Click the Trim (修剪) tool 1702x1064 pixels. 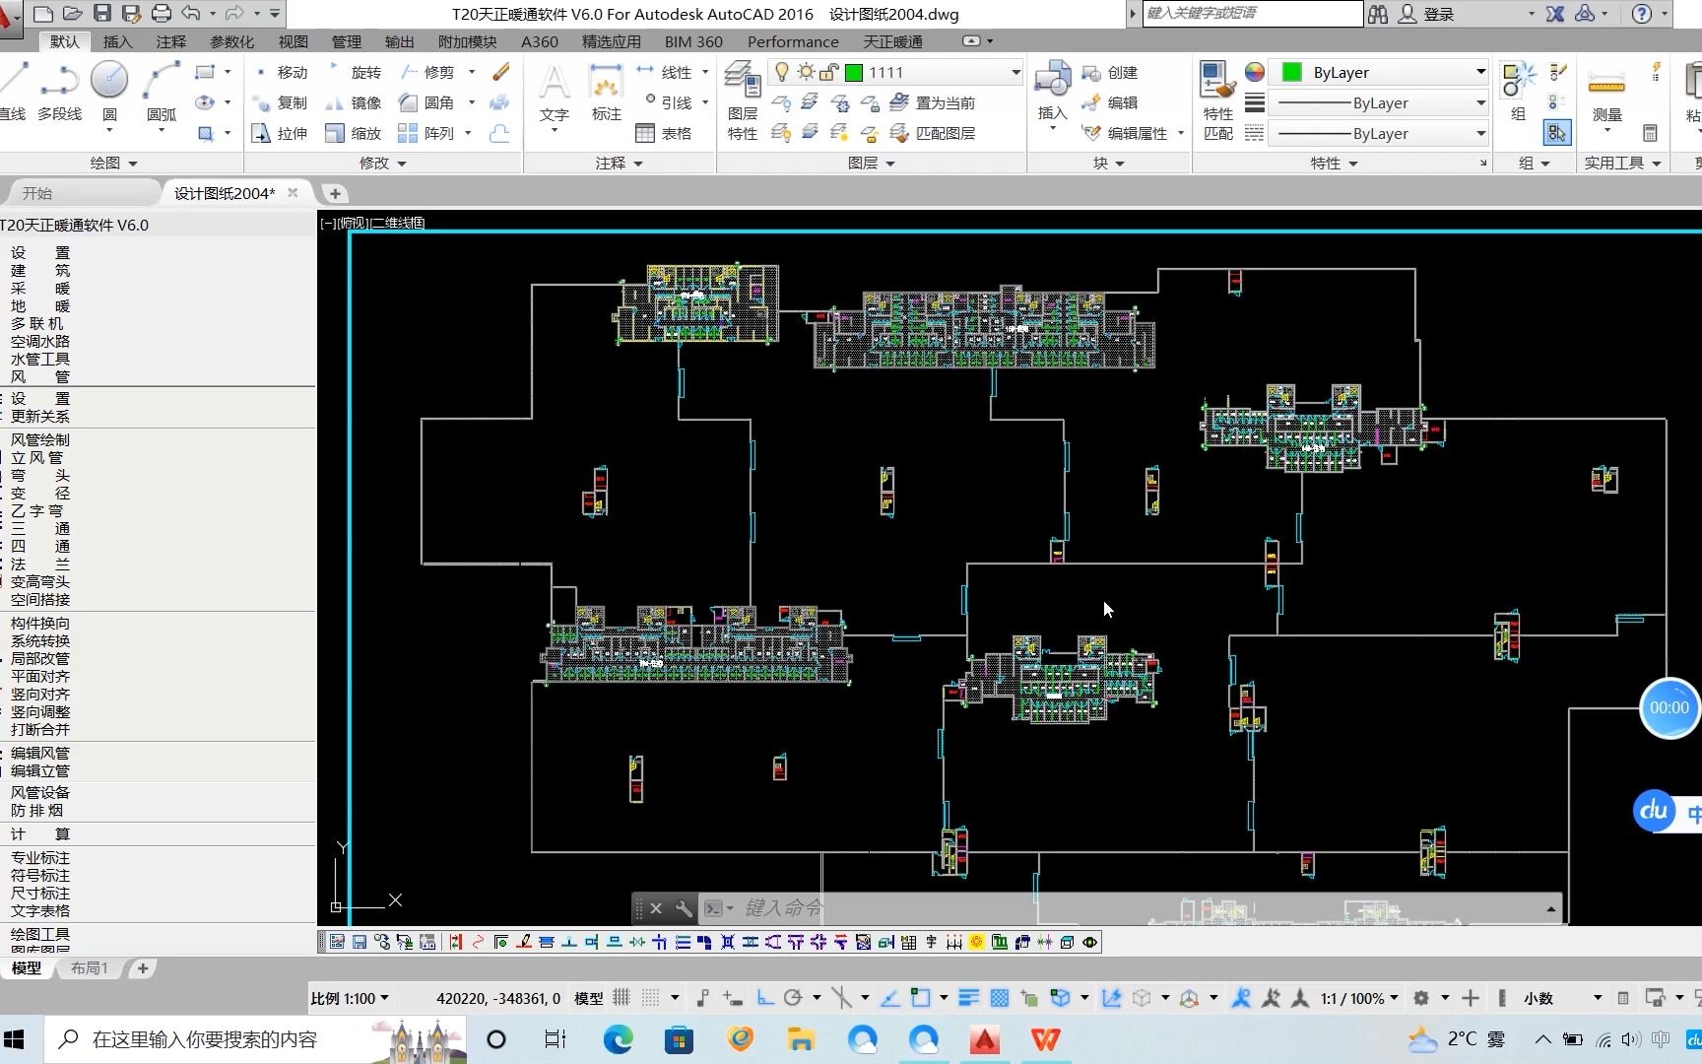[x=427, y=72]
